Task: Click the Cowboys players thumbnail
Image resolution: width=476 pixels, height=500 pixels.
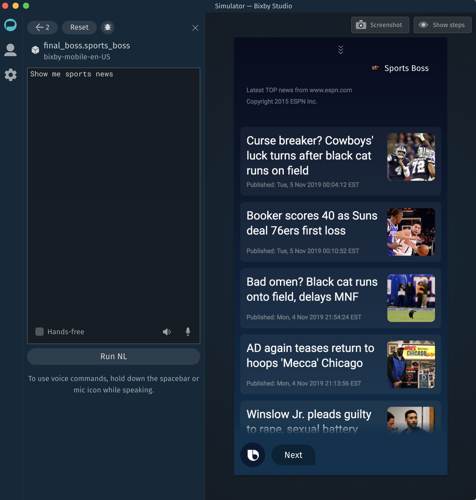Action: click(x=411, y=157)
